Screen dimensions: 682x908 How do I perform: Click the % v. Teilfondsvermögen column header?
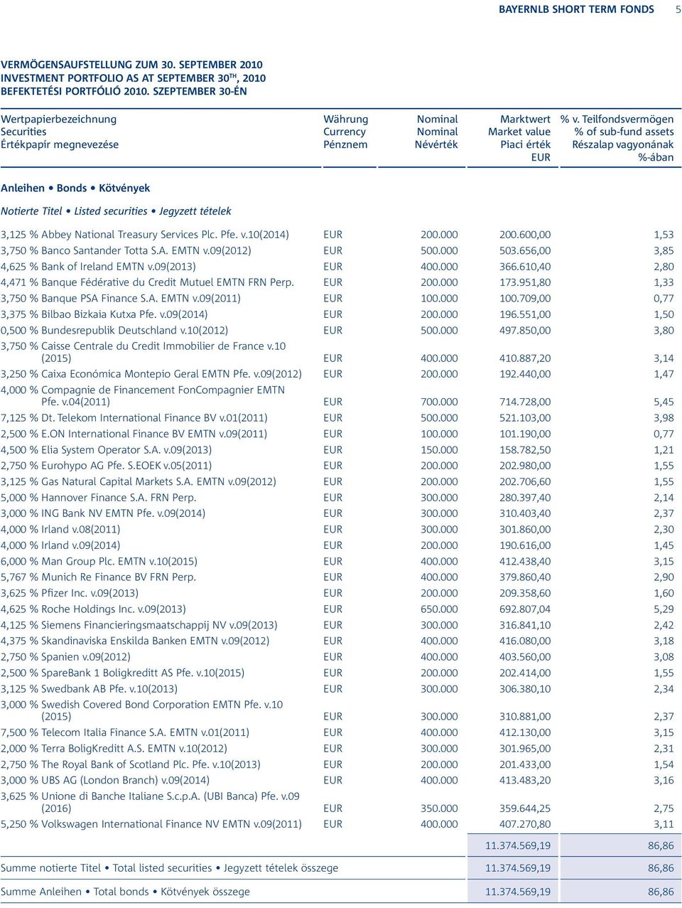click(x=617, y=119)
